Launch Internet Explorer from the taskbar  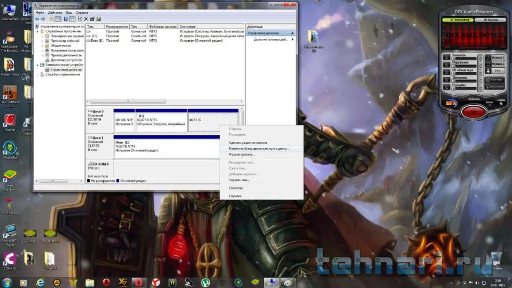[x=40, y=283]
